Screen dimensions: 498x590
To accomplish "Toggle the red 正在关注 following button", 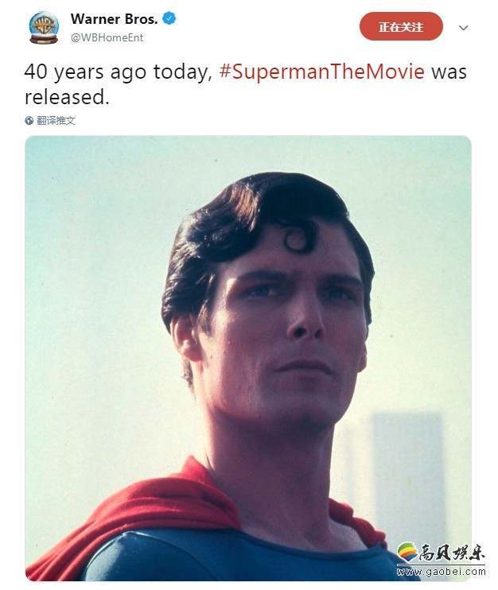I will point(401,27).
